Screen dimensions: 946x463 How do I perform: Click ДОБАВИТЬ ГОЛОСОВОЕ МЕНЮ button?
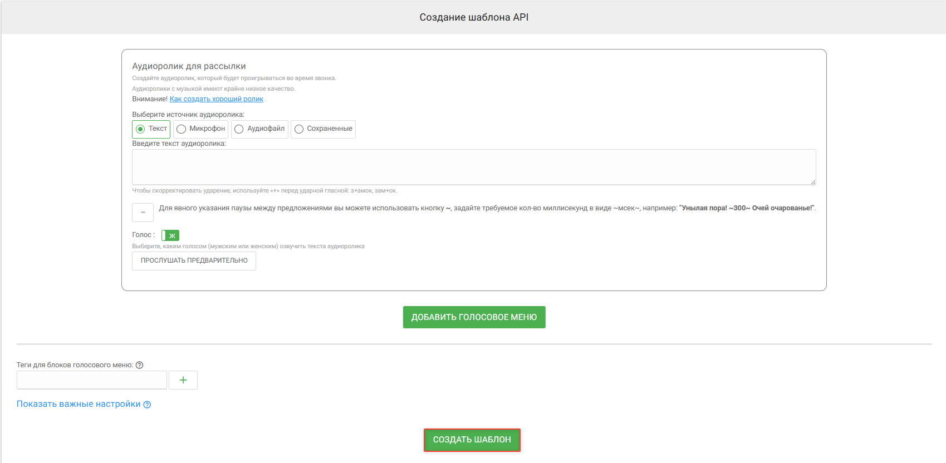474,317
